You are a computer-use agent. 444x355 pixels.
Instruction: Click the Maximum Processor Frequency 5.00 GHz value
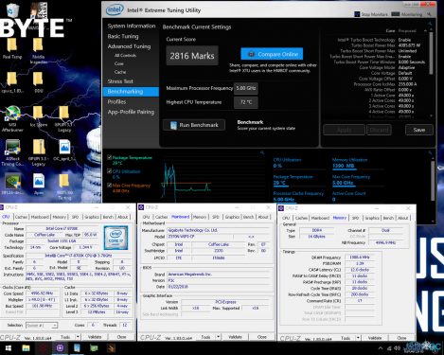click(246, 88)
